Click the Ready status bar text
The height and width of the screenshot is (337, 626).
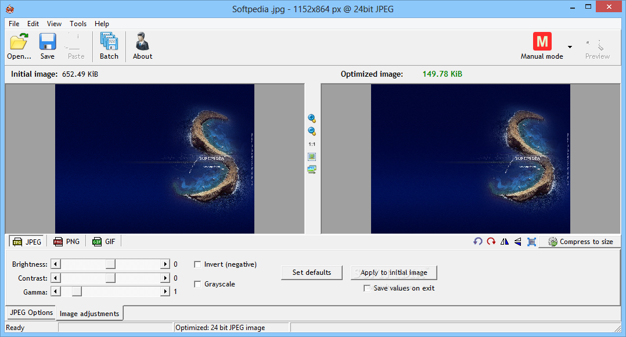click(x=15, y=328)
